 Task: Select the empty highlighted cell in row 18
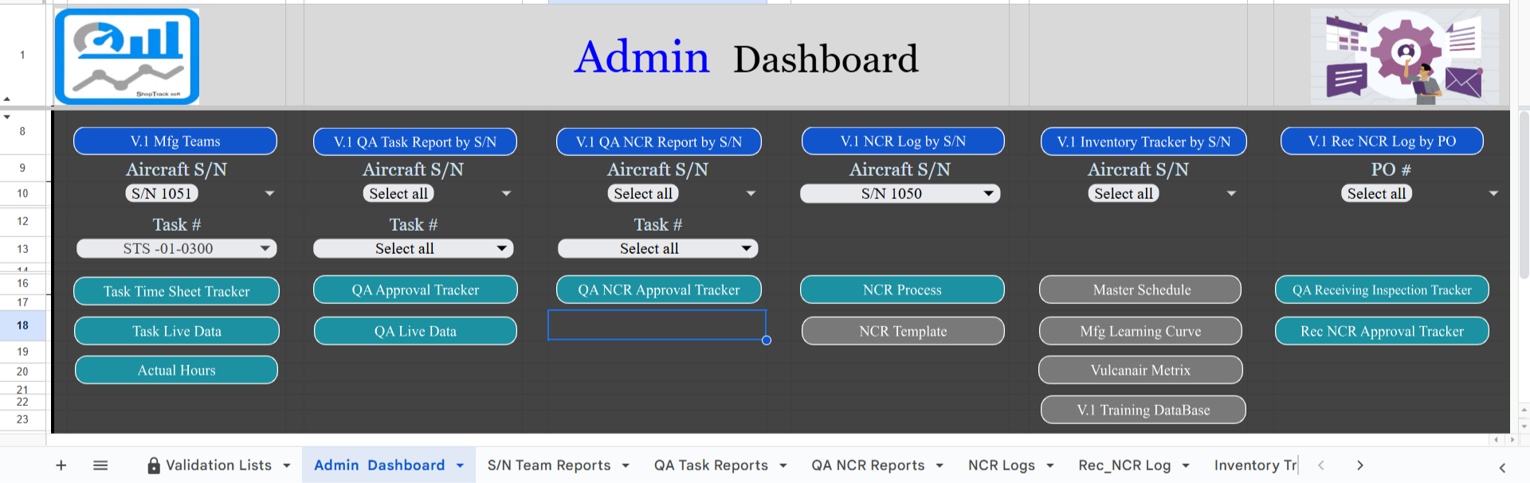tap(657, 325)
